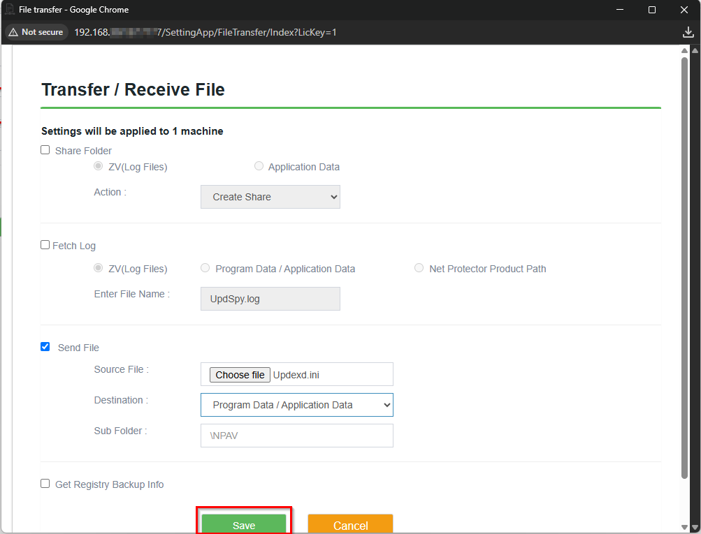This screenshot has height=534, width=701.
Task: Enable the Share Folder checkbox
Action: [45, 150]
